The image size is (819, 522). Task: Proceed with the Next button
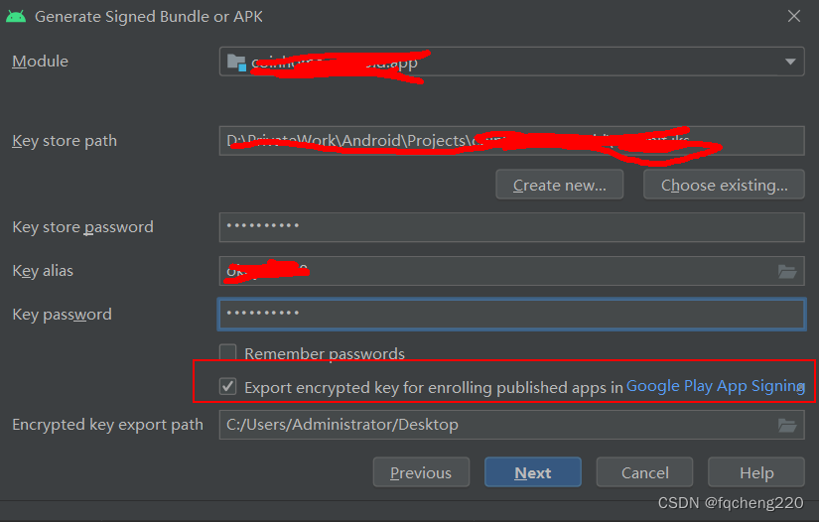click(533, 472)
